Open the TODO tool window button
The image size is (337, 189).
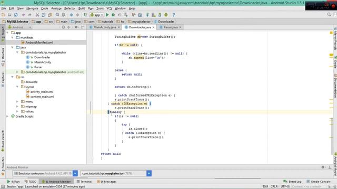31,182
